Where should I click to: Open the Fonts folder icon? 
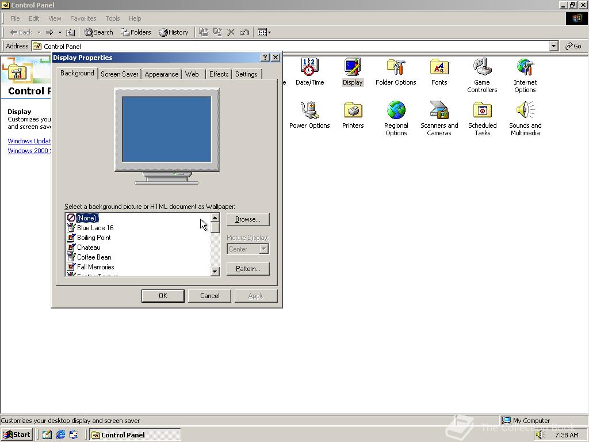click(439, 72)
